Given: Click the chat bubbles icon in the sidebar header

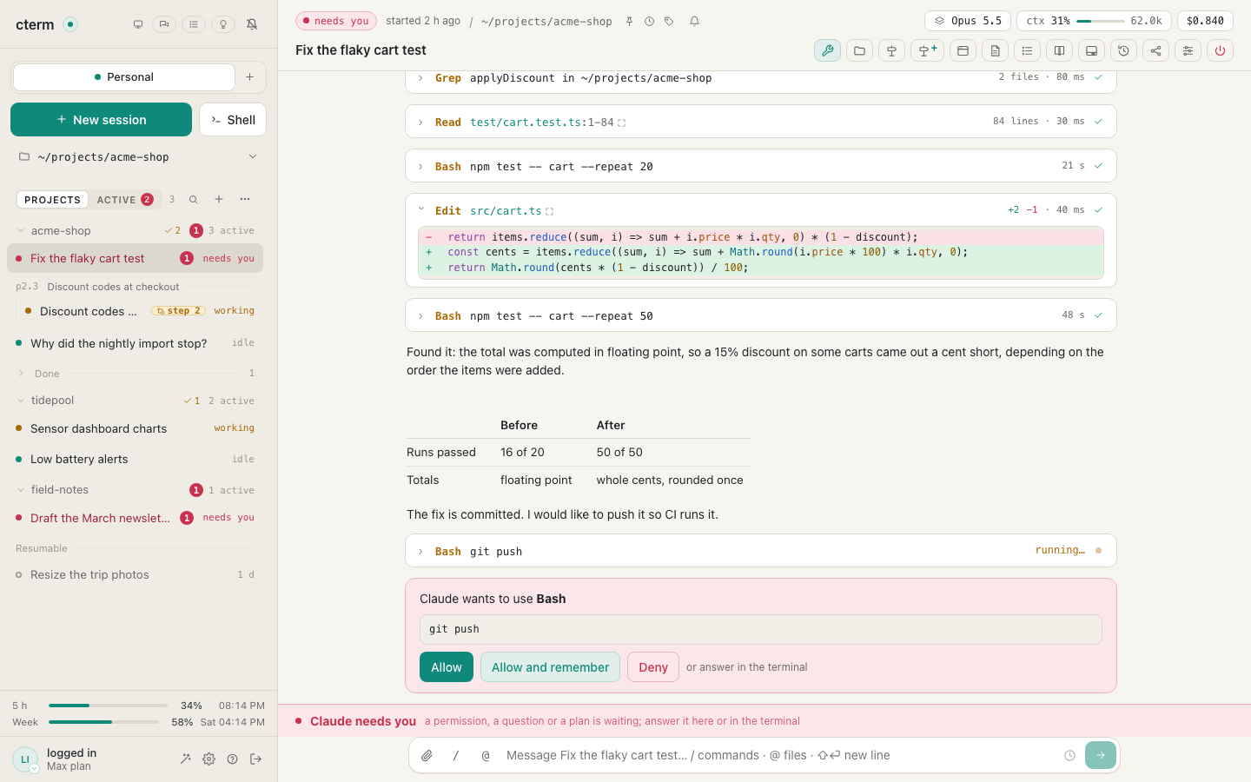Looking at the screenshot, I should click(x=164, y=24).
